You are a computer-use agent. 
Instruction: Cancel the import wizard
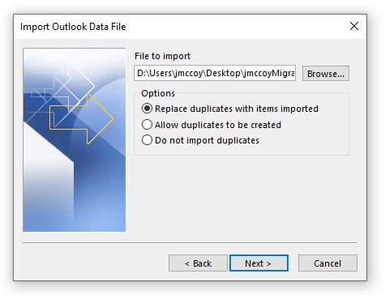pyautogui.click(x=327, y=263)
